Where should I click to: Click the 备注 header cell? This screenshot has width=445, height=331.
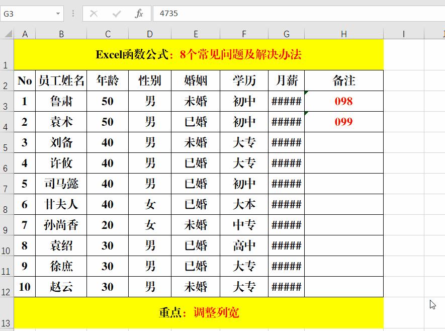[344, 80]
